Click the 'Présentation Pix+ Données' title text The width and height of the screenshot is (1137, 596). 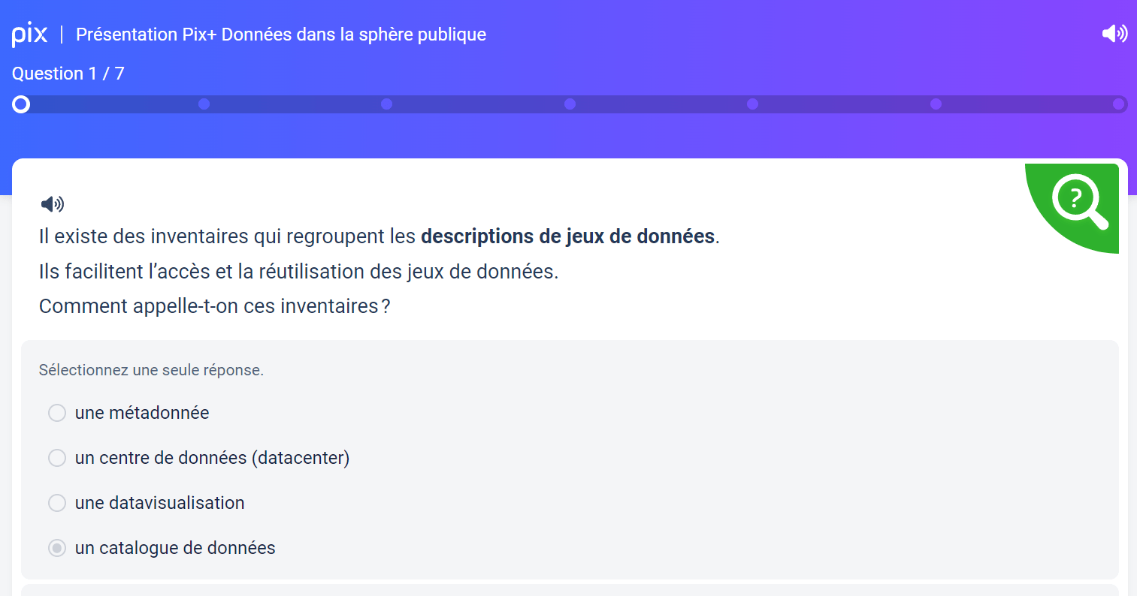tap(281, 35)
